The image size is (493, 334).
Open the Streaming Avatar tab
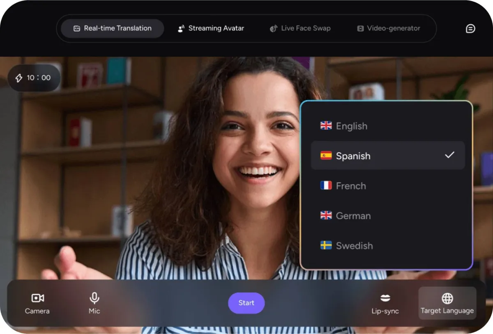point(211,28)
